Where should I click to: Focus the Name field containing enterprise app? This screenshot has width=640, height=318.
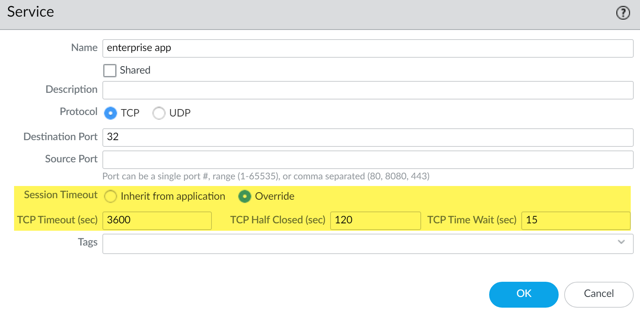(x=368, y=48)
